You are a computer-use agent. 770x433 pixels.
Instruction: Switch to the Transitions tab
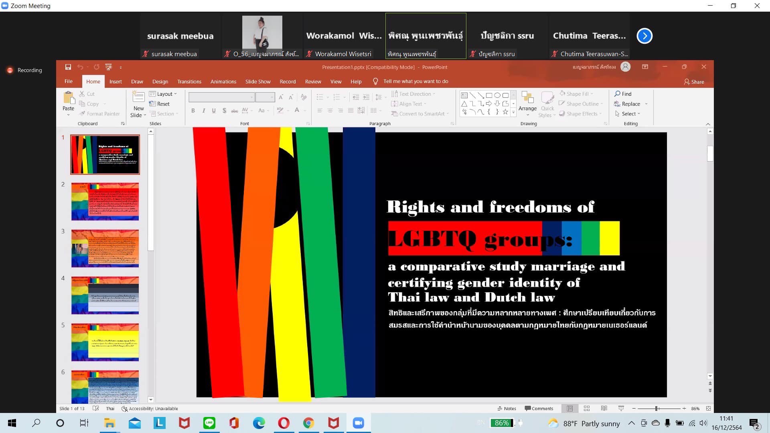(x=189, y=81)
